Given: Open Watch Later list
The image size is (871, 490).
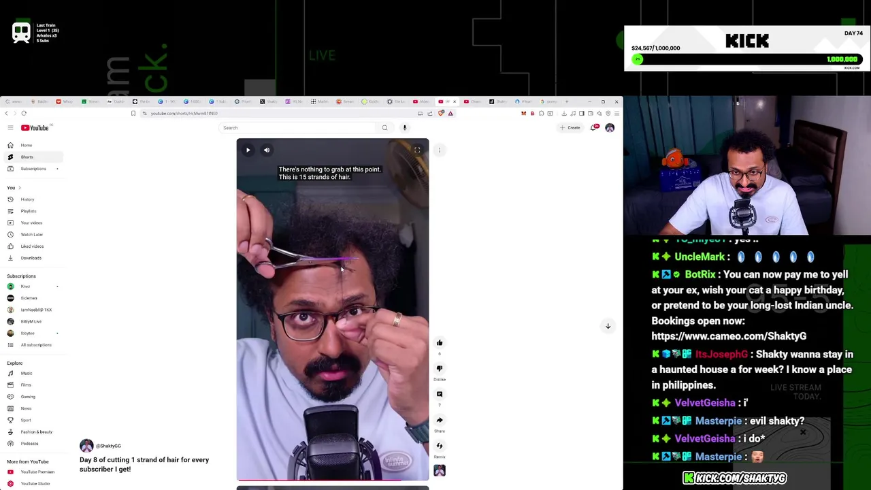Looking at the screenshot, I should pos(32,235).
